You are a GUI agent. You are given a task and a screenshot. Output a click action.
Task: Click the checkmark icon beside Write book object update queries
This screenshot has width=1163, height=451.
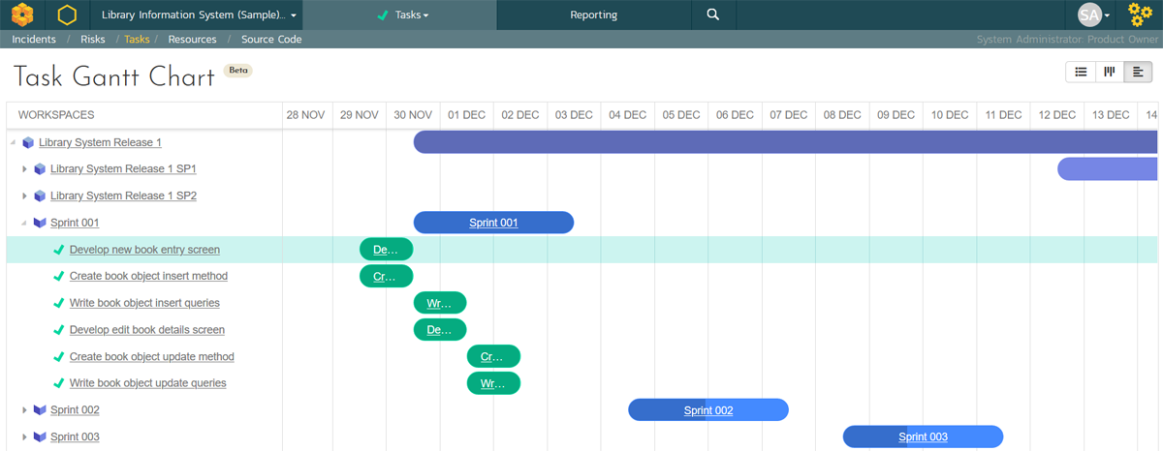[59, 383]
